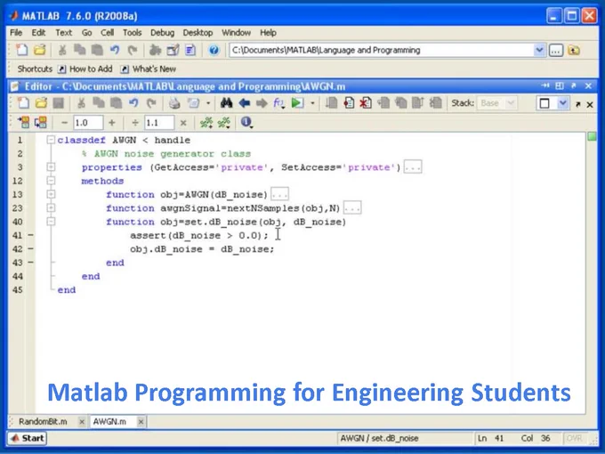
Task: Open the Desktop menu
Action: pyautogui.click(x=198, y=33)
